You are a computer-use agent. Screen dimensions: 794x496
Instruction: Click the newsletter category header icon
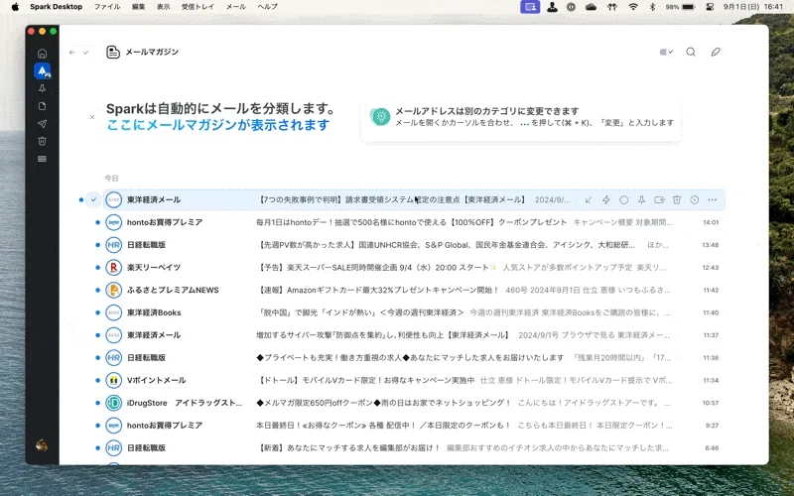point(113,53)
